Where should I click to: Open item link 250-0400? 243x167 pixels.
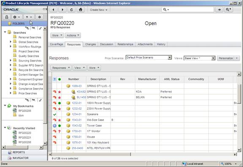(x=77, y=148)
